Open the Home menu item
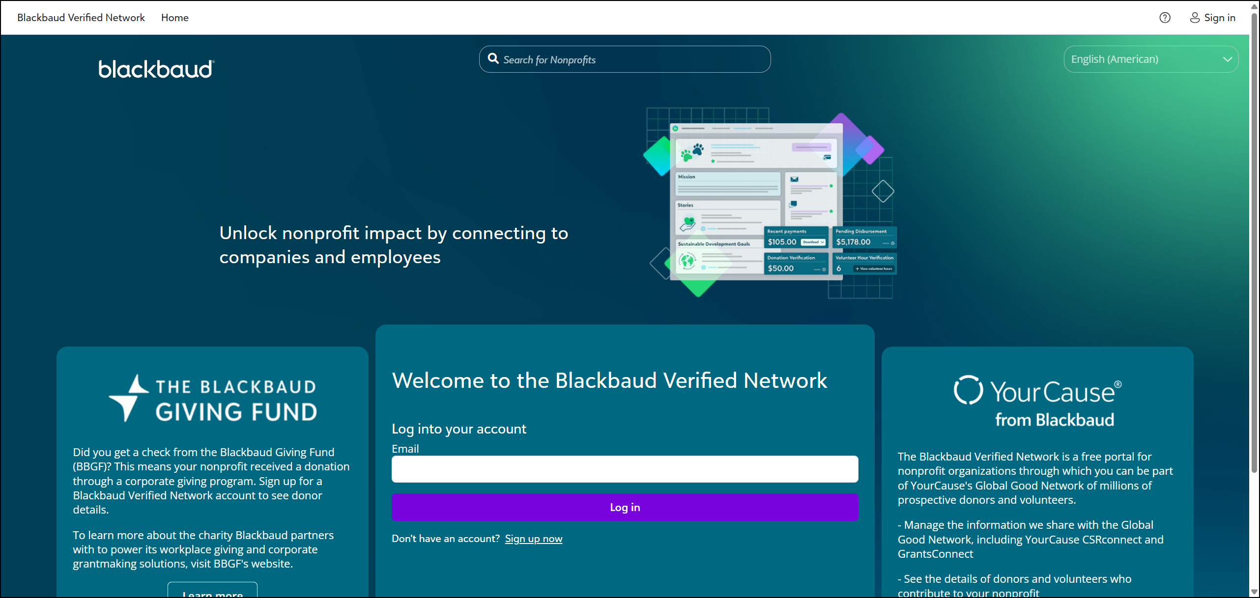 [174, 18]
